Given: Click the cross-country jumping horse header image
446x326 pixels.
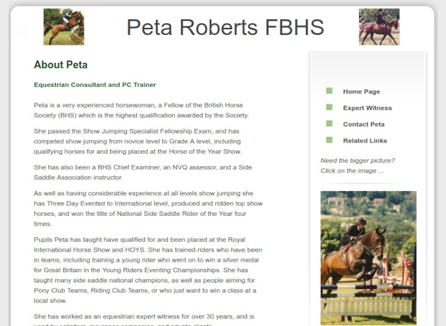Looking at the screenshot, I should click(x=64, y=27).
